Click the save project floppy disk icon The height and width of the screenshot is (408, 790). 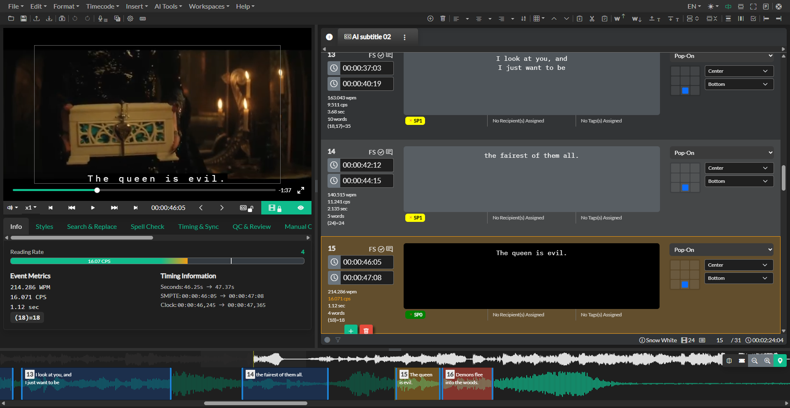[x=23, y=18]
